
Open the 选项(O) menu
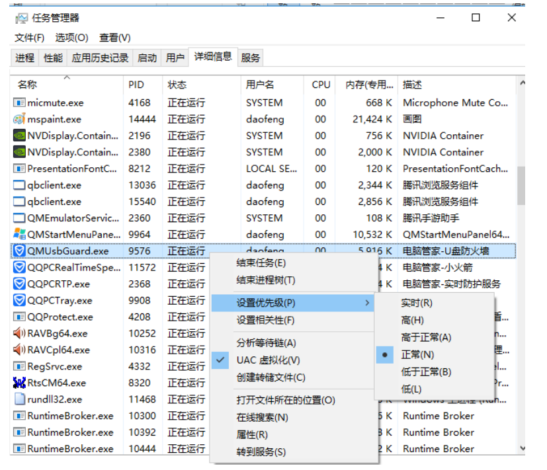tap(71, 38)
